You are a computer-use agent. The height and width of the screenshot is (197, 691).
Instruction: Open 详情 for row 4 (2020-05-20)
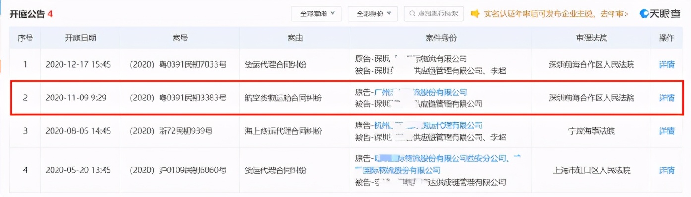[x=666, y=170]
